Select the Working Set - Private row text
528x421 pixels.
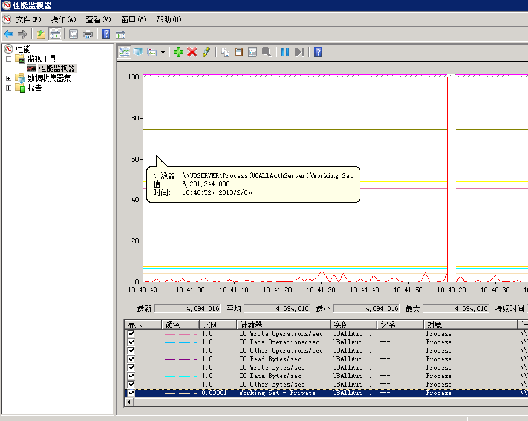click(x=277, y=393)
